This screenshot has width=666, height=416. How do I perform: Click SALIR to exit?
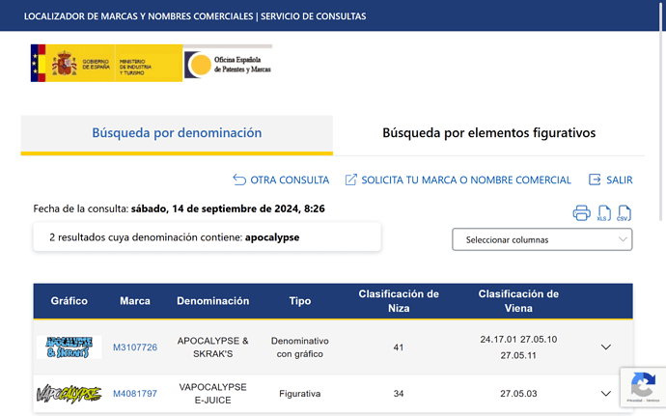coord(611,180)
